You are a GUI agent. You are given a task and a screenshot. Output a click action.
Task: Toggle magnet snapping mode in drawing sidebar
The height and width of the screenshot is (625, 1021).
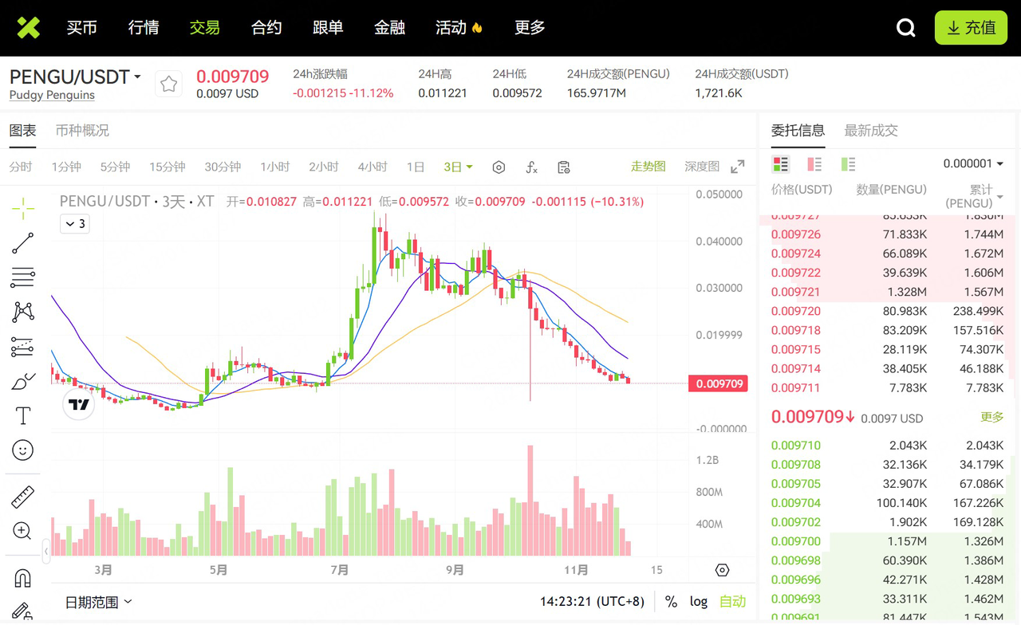(22, 578)
